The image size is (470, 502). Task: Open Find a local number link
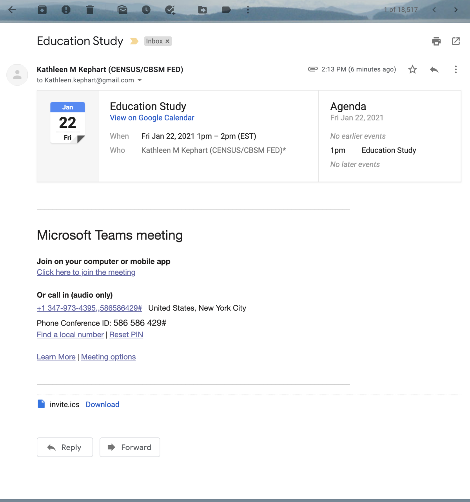(x=70, y=335)
